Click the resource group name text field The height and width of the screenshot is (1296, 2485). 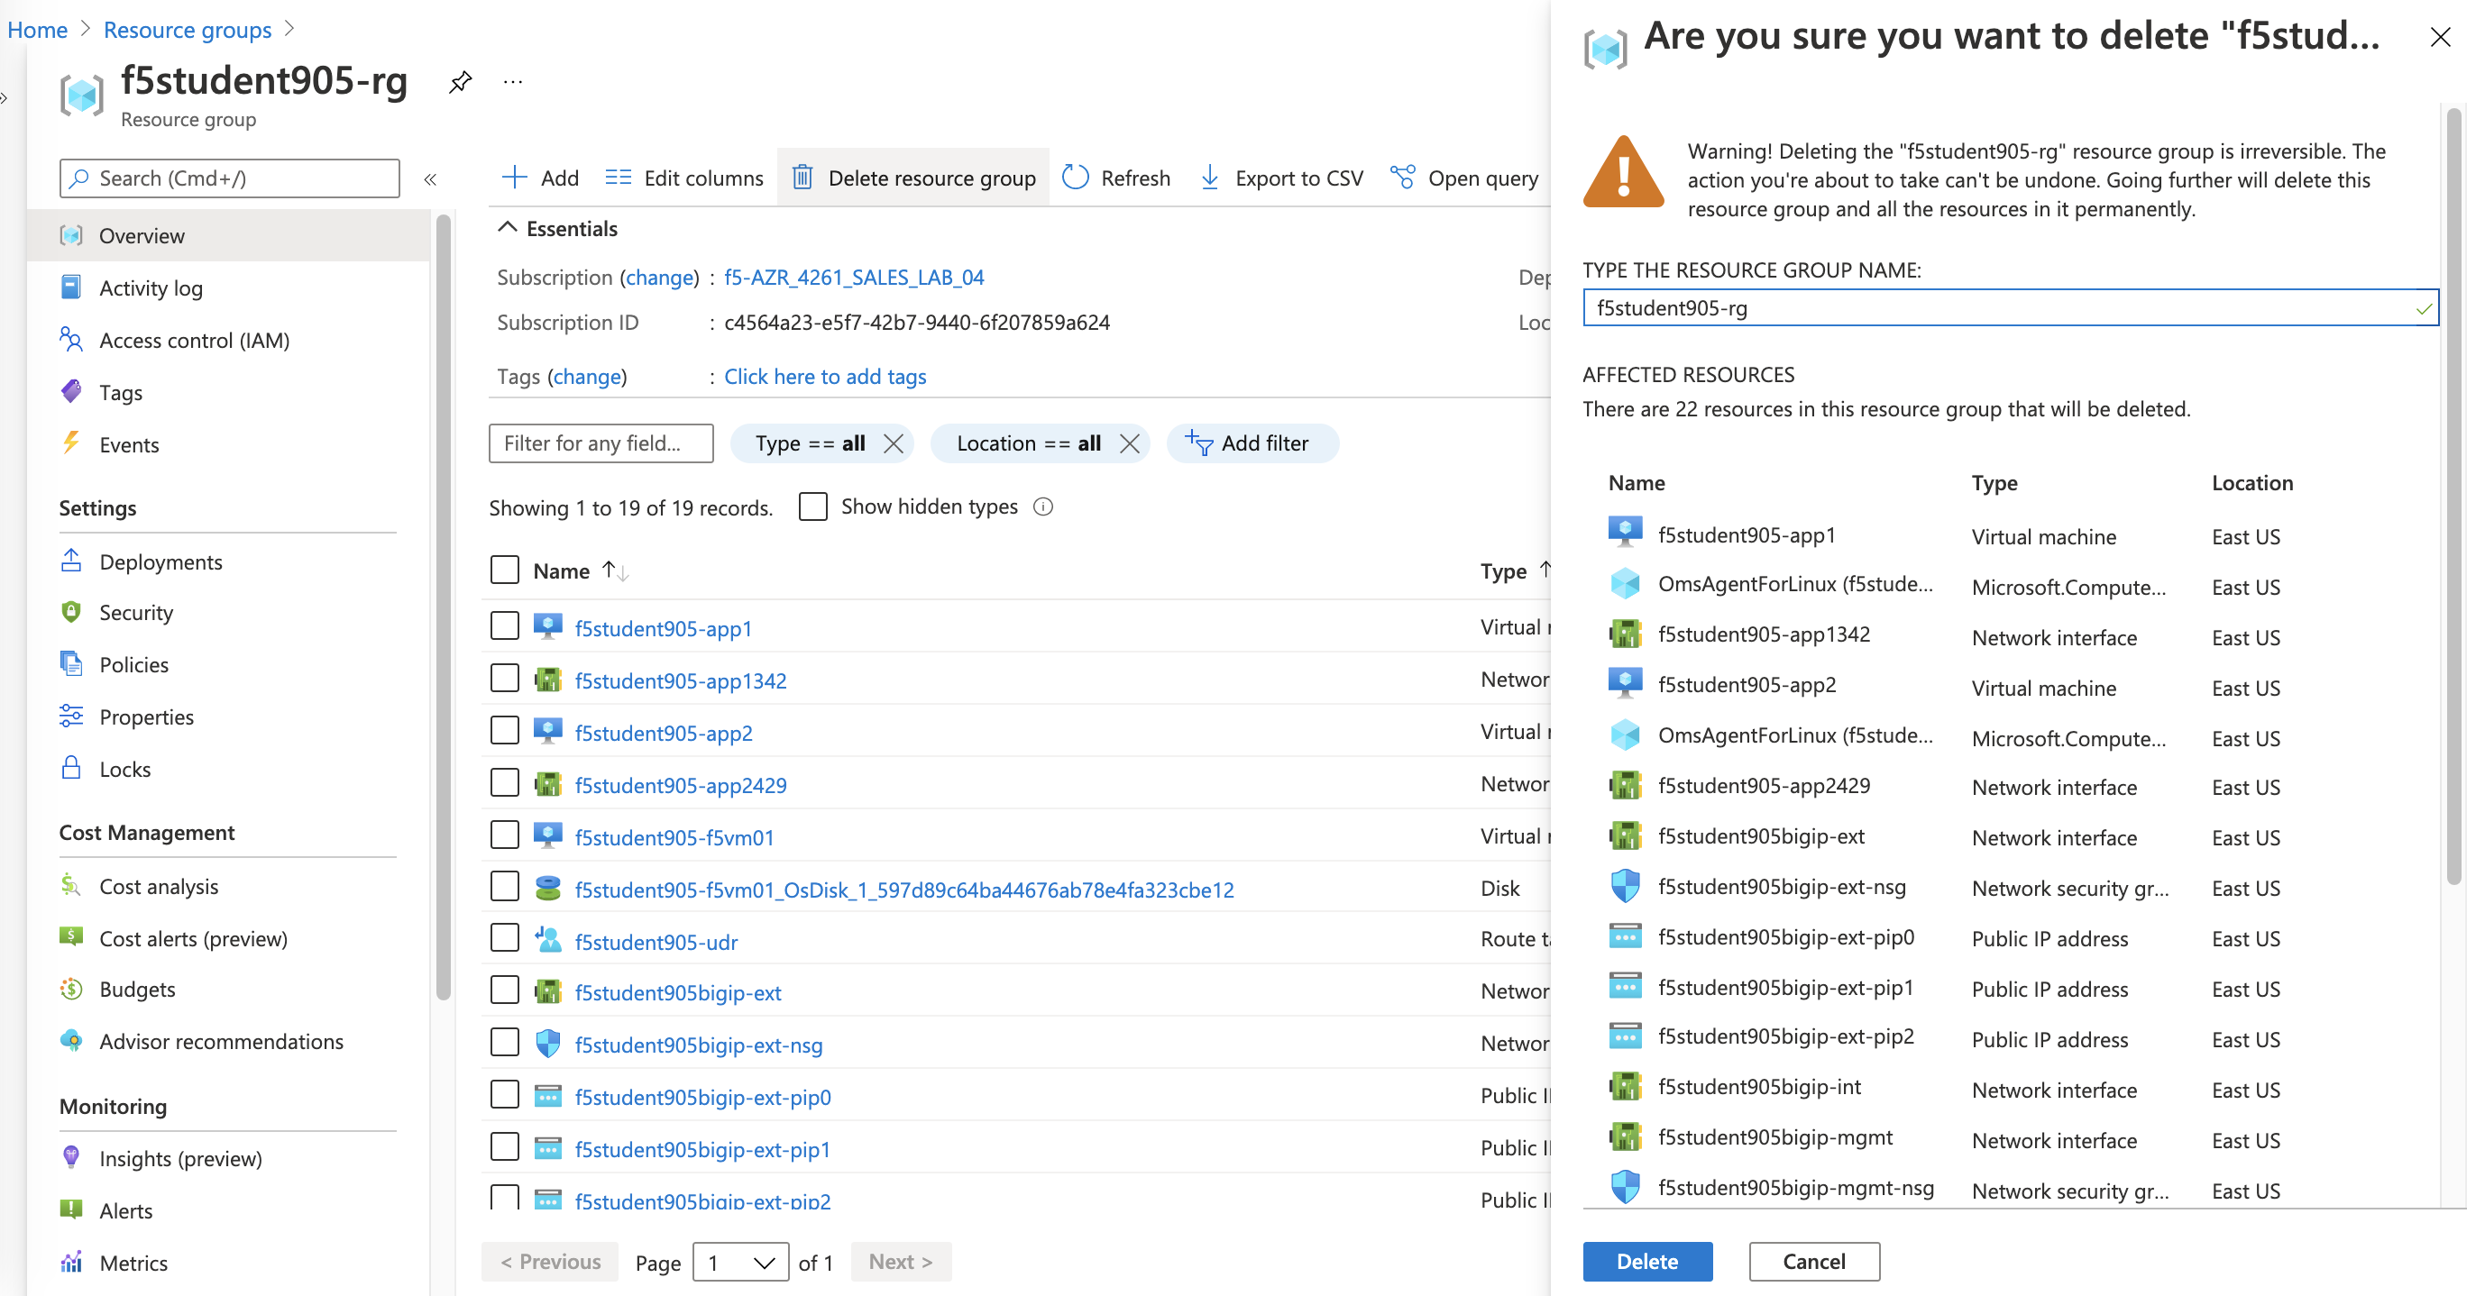[2011, 308]
